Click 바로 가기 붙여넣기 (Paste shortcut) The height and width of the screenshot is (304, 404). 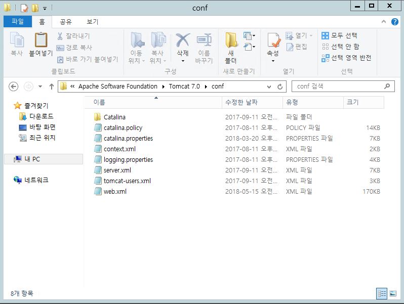88,60
